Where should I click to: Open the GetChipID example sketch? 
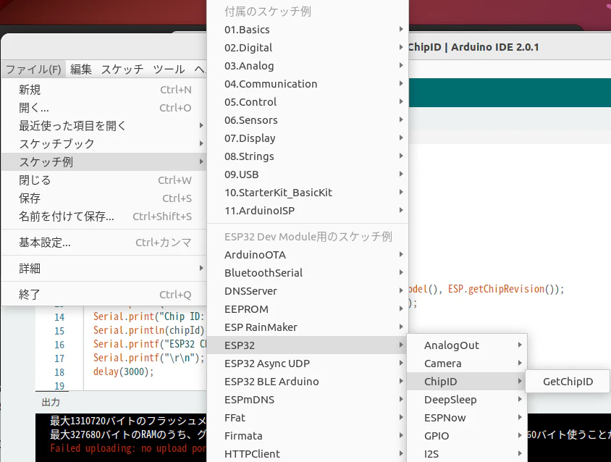[568, 382]
